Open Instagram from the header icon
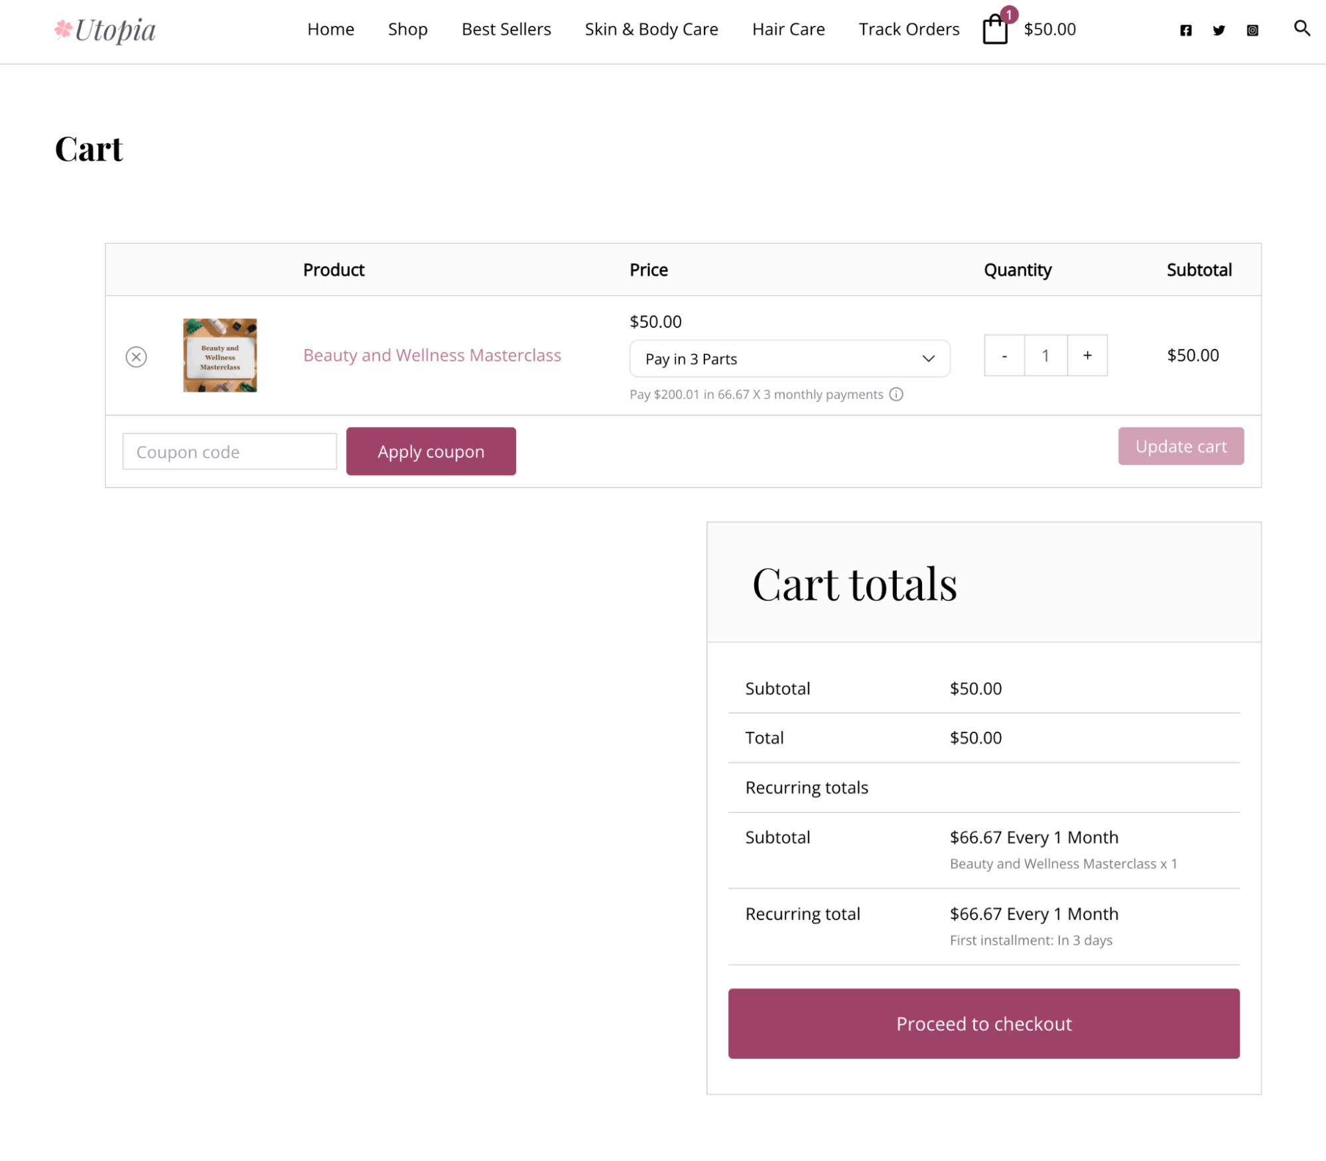 pos(1252,30)
